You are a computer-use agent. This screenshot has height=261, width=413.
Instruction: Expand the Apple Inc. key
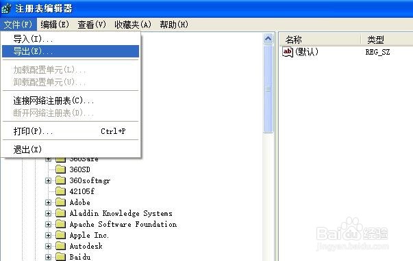click(48, 235)
